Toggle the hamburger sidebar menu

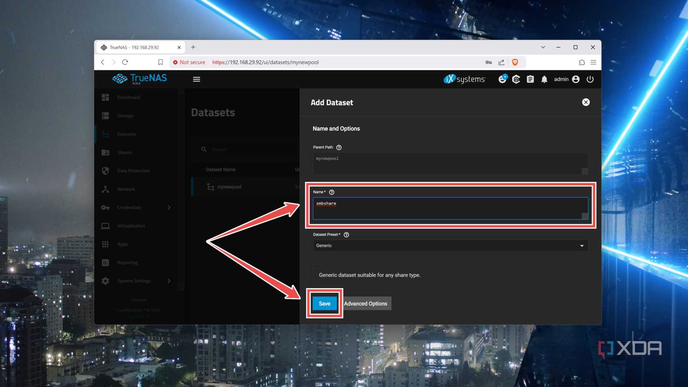(196, 79)
